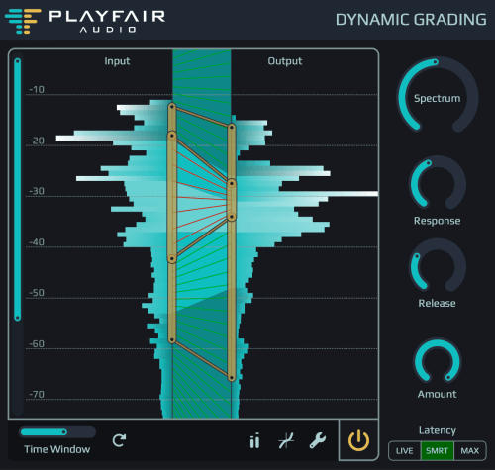Click the input-side node near -59 dB

pyautogui.click(x=172, y=339)
